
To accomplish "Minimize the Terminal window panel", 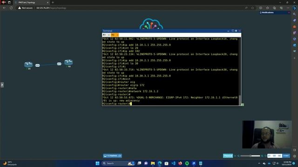I will click(228, 31).
